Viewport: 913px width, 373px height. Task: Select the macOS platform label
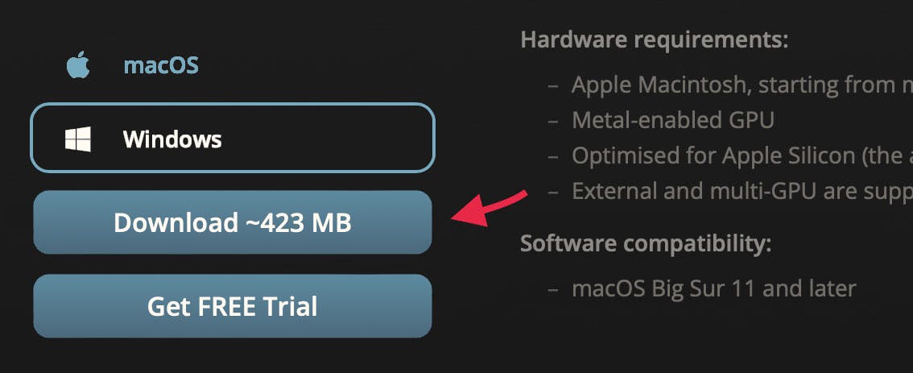pos(161,65)
